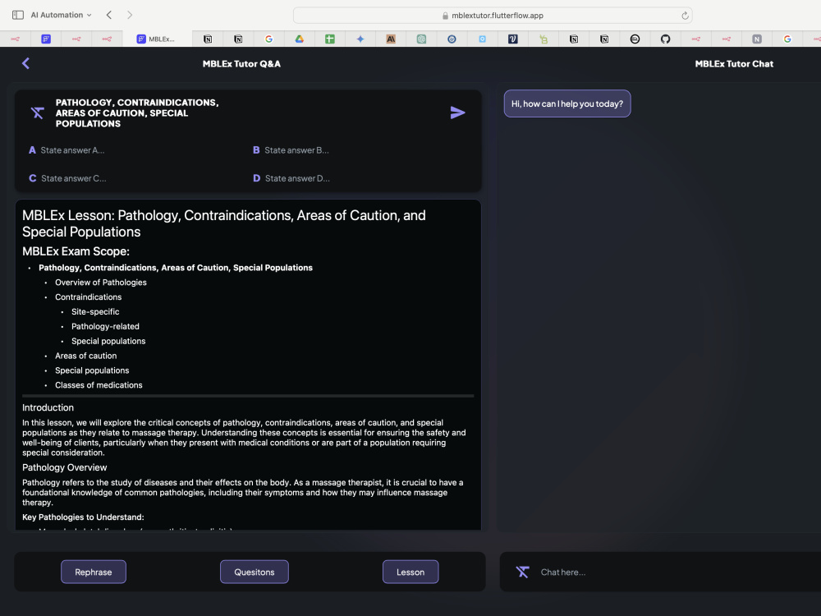Go back using the purple chevron arrow

point(25,63)
